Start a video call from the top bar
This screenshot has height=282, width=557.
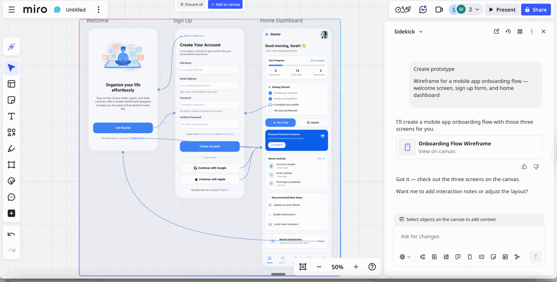(x=439, y=10)
